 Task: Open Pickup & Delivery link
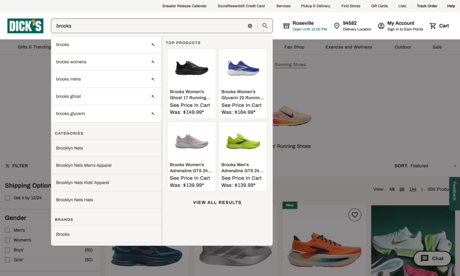point(315,6)
